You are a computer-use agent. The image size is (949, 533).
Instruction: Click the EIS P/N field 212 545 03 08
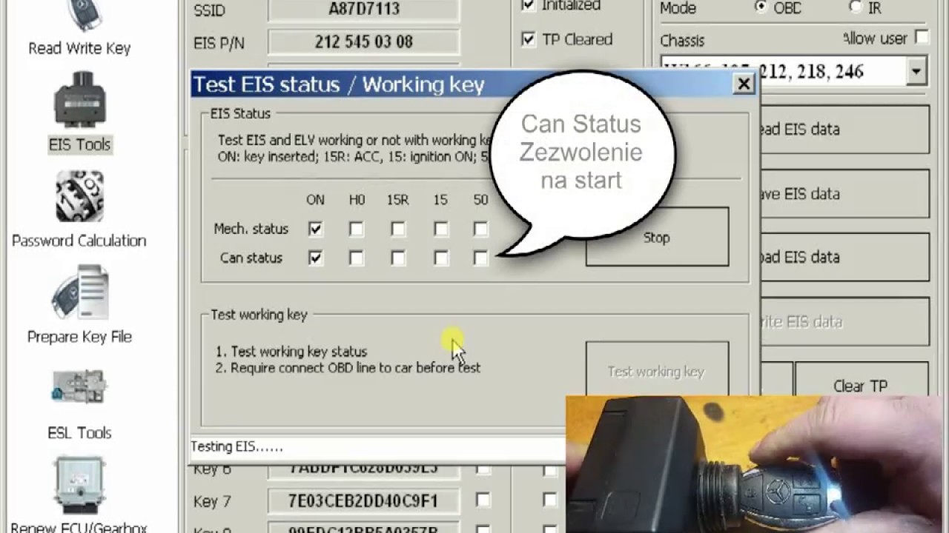(363, 42)
